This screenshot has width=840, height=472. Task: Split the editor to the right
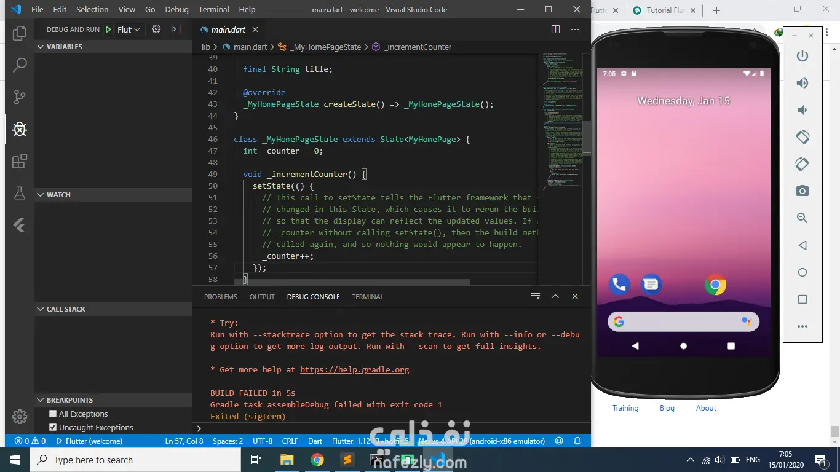tap(555, 29)
